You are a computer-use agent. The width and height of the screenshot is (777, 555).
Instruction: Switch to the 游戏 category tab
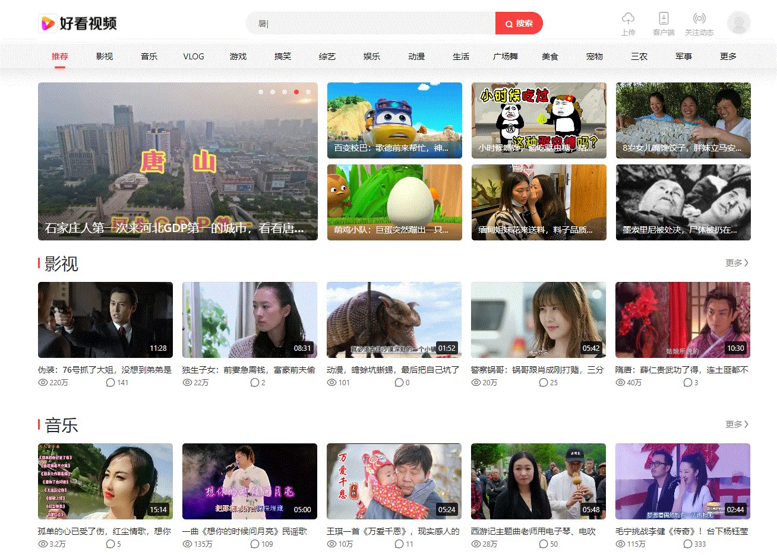tap(238, 56)
